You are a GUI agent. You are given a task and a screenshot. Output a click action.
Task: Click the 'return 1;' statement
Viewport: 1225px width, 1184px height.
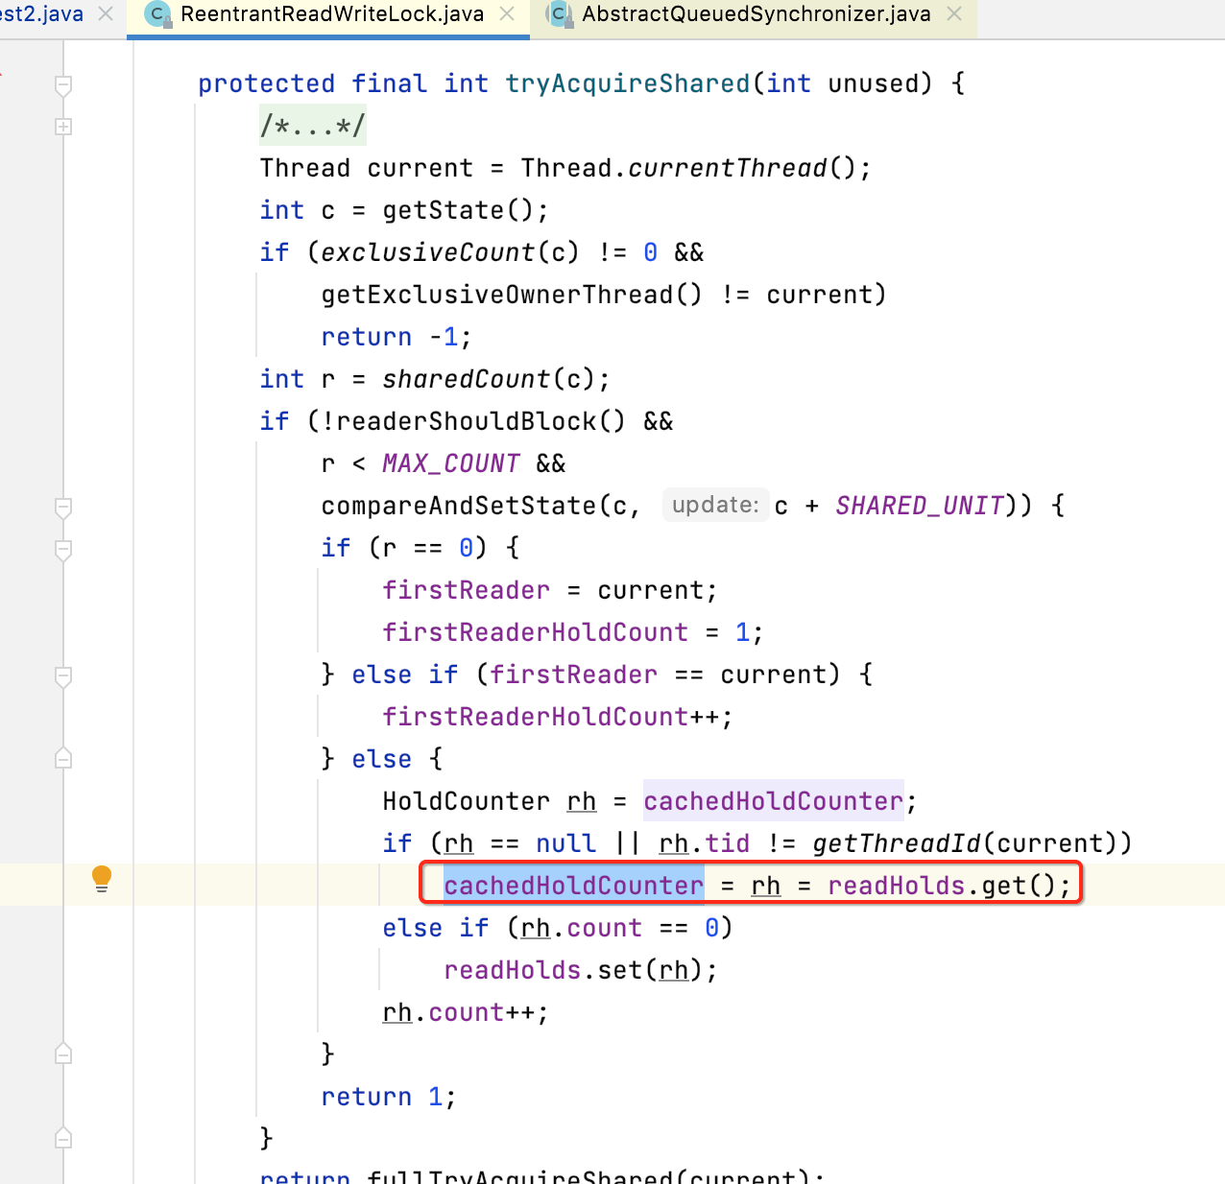tap(389, 1097)
